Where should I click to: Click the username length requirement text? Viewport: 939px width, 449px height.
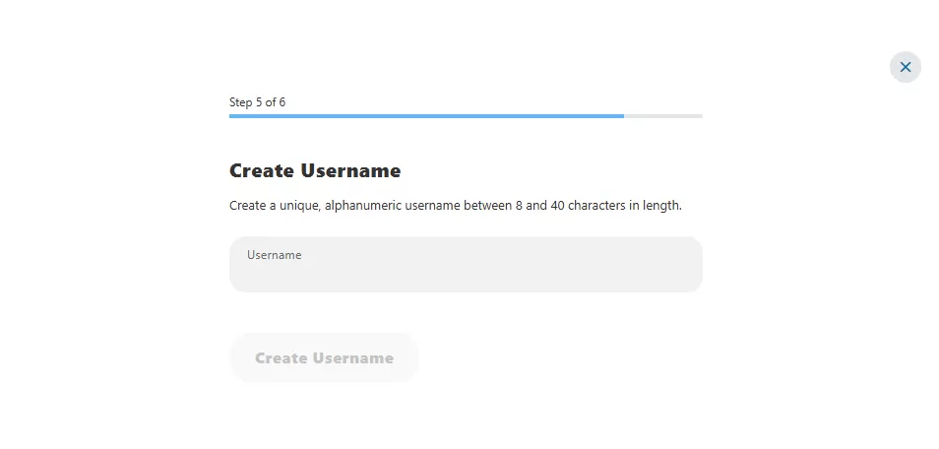pyautogui.click(x=455, y=206)
